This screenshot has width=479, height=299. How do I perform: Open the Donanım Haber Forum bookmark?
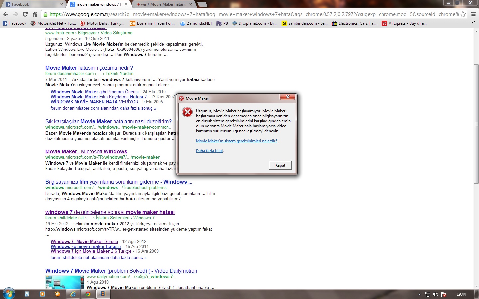coord(152,23)
